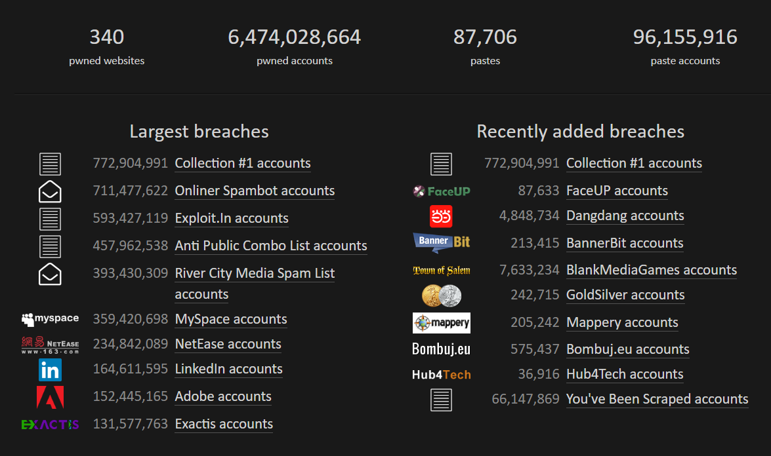The image size is (771, 456).
Task: Click the 87,633 FaceUP count
Action: pyautogui.click(x=539, y=191)
